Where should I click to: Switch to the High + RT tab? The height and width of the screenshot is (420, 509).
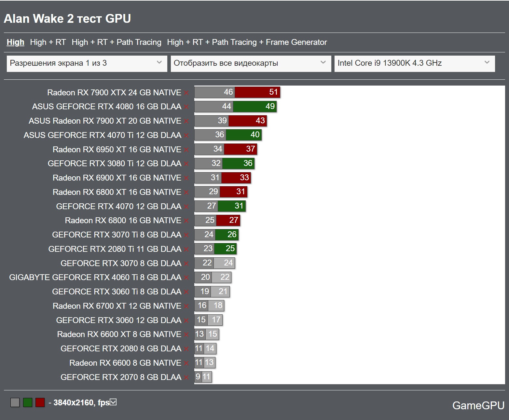[x=48, y=42]
